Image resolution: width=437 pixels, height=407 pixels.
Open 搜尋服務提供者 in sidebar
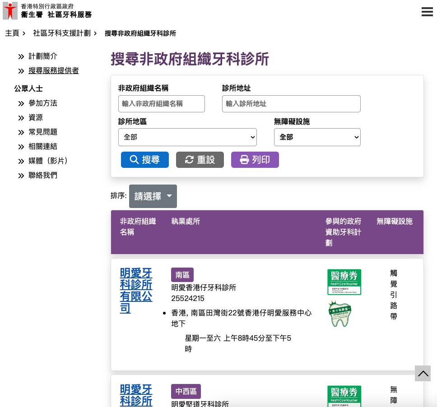tap(54, 71)
